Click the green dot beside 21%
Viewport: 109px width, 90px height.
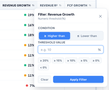pyautogui.click(x=25, y=65)
